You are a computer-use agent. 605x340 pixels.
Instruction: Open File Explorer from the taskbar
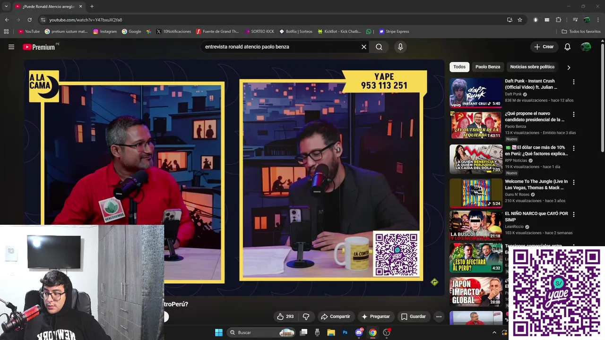[331, 332]
